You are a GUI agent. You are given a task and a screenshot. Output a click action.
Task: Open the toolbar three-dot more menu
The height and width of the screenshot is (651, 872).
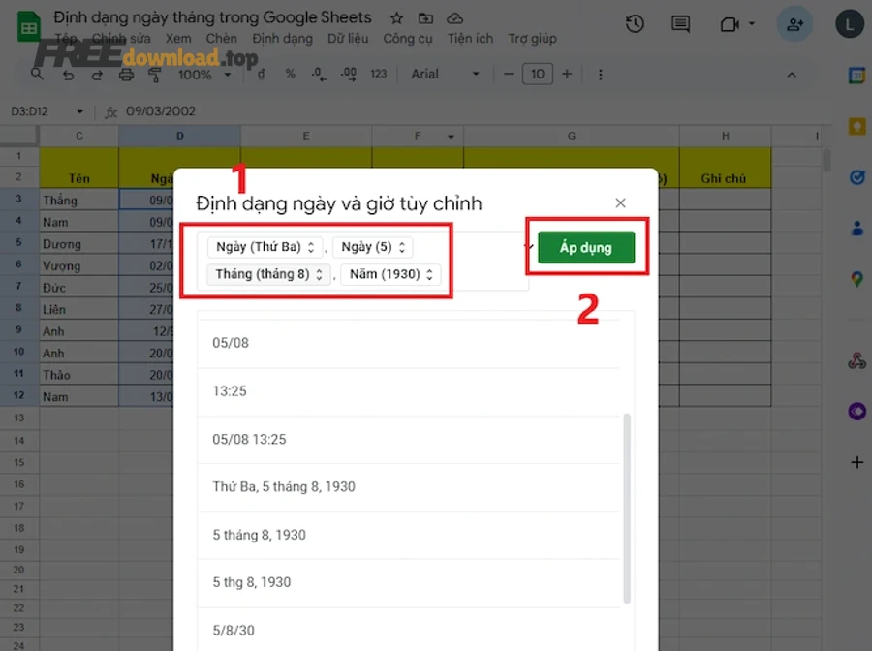600,75
